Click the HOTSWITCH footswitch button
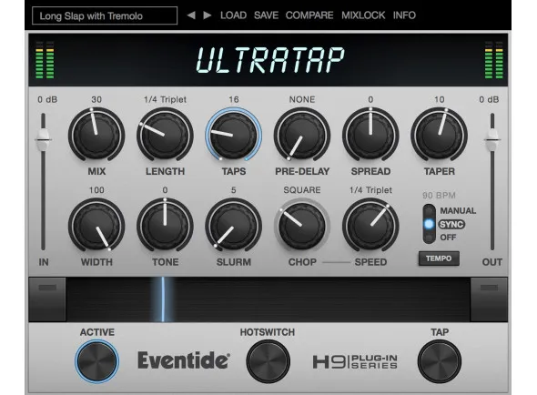Screen dimensions: 537x395 tap(268, 361)
